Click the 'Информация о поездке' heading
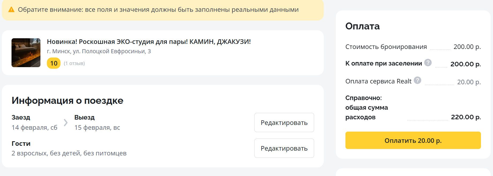Screen dimensions: 493x176 pos(67,101)
